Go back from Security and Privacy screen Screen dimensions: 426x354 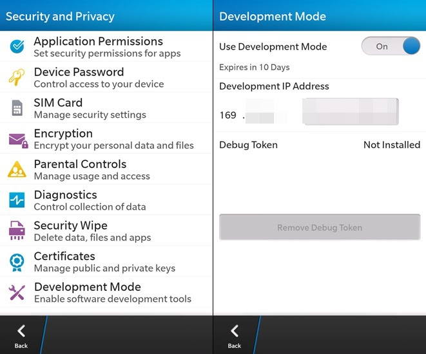pyautogui.click(x=21, y=336)
